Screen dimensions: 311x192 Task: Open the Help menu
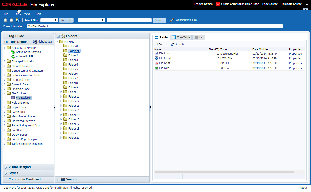[40, 14]
